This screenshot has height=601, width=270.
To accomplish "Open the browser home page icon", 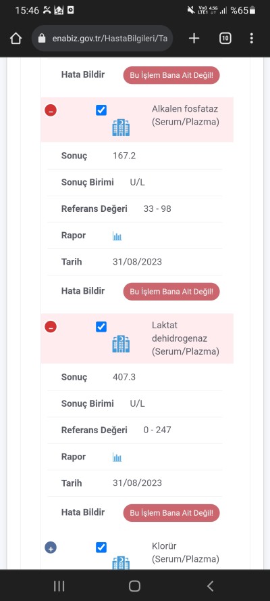I will (x=16, y=39).
